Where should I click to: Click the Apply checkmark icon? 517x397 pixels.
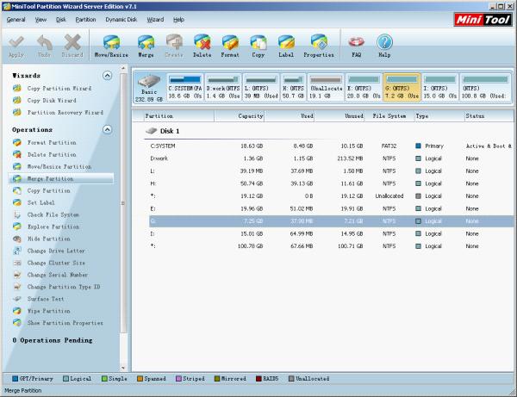click(x=16, y=42)
